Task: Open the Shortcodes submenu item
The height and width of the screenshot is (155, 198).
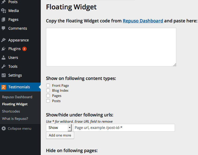Action: [11, 111]
